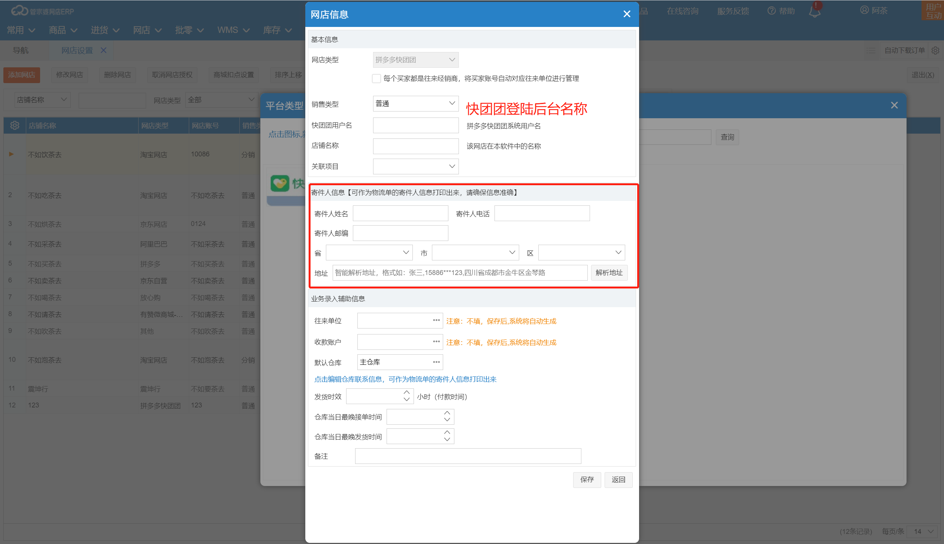Switch to the 导航 tab
Image resolution: width=944 pixels, height=544 pixels.
point(21,50)
